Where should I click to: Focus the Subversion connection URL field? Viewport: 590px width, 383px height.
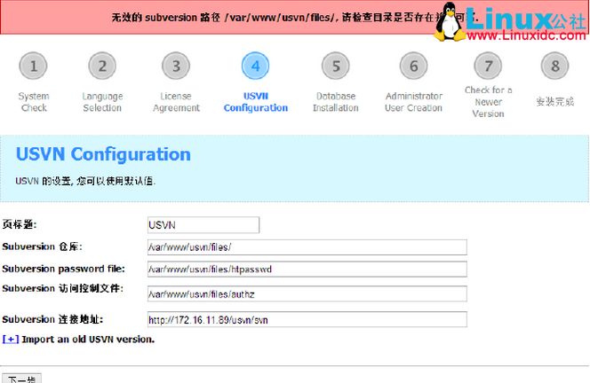pyautogui.click(x=307, y=319)
